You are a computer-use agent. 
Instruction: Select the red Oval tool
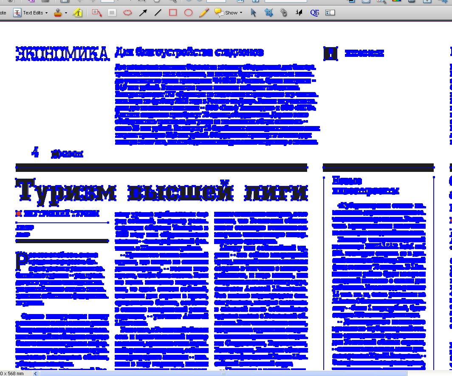coord(188,13)
